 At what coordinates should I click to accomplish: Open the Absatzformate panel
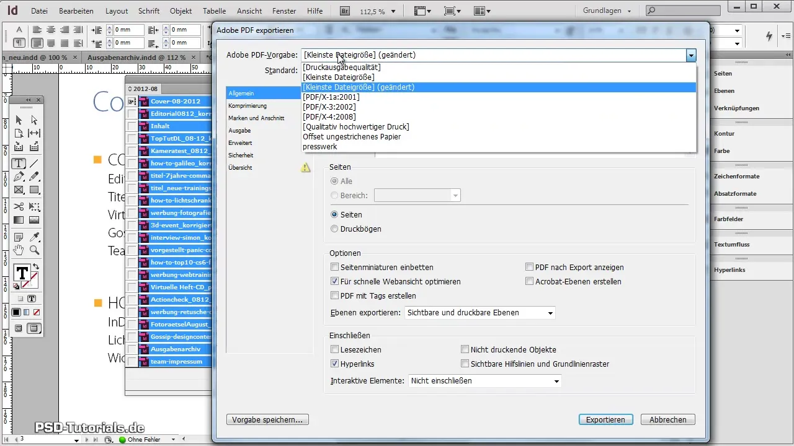(x=735, y=193)
